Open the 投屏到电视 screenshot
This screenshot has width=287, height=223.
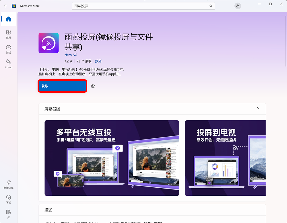point(225,158)
